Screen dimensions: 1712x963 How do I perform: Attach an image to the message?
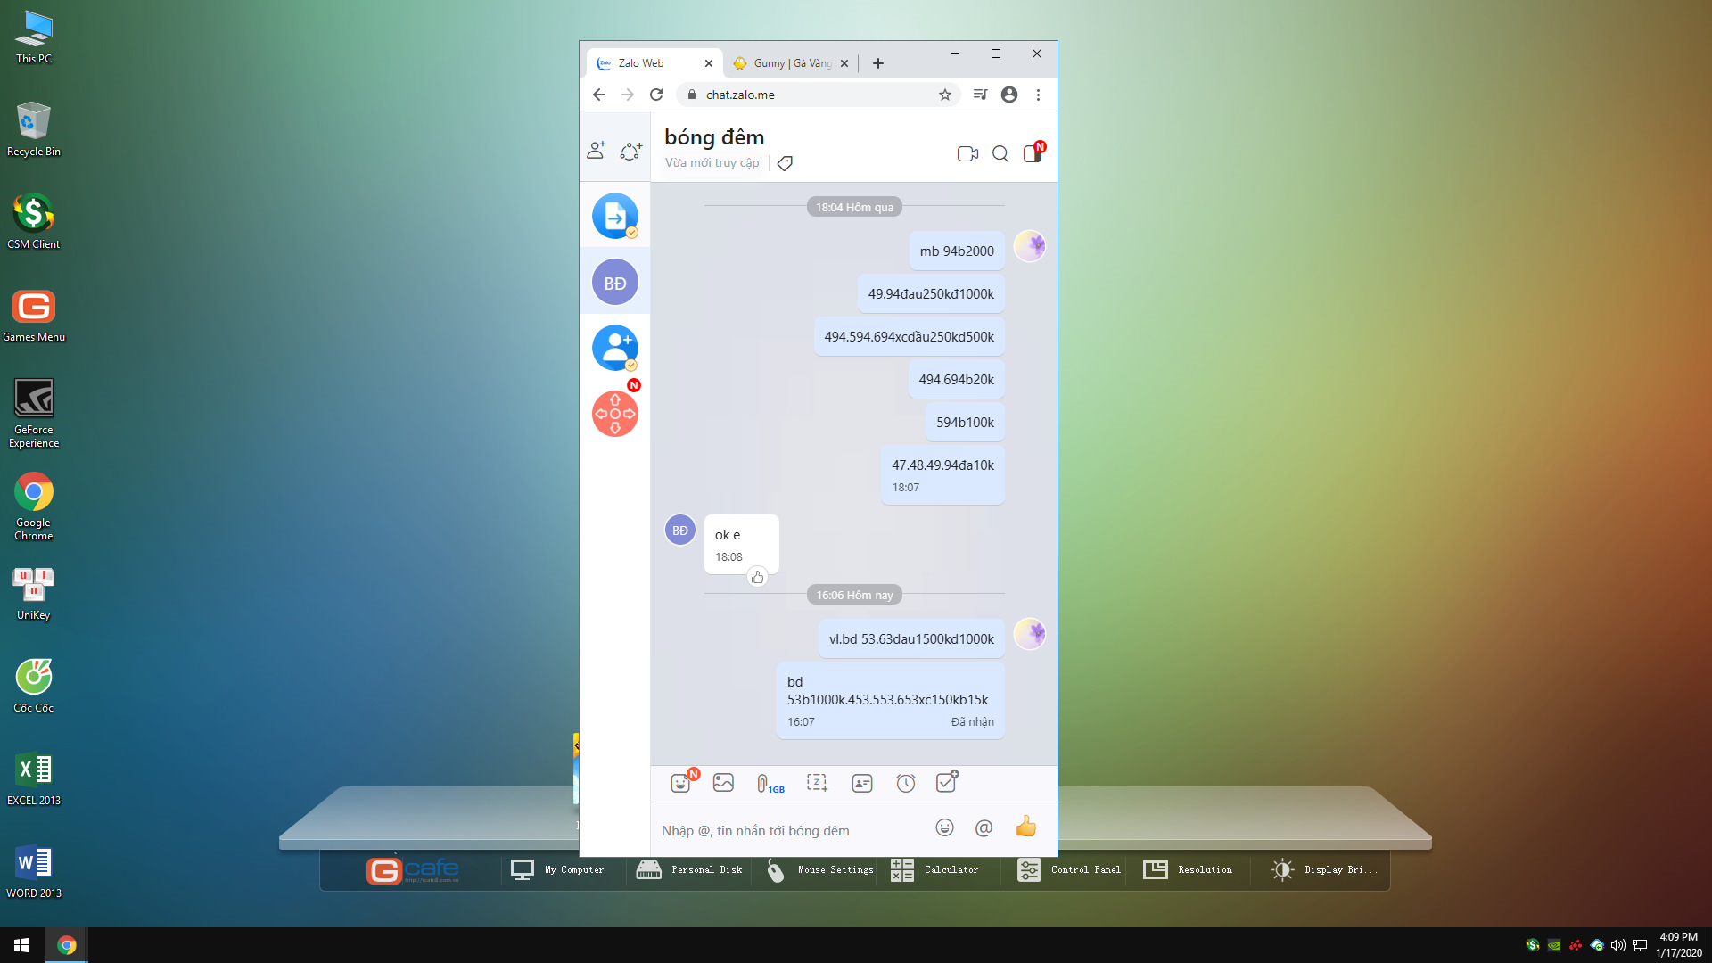723,783
